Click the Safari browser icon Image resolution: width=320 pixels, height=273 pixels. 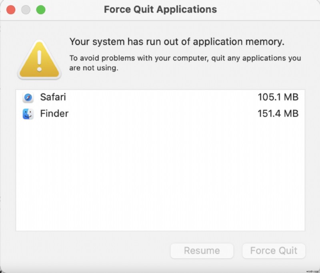click(28, 97)
